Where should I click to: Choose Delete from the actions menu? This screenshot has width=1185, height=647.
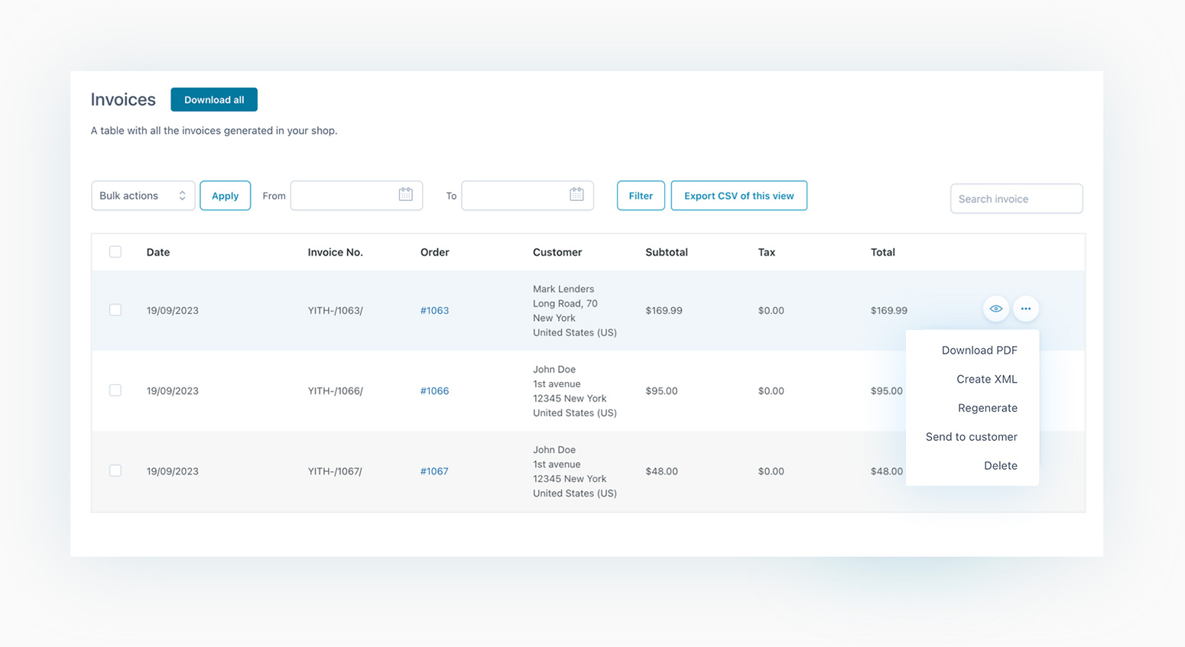click(1000, 465)
